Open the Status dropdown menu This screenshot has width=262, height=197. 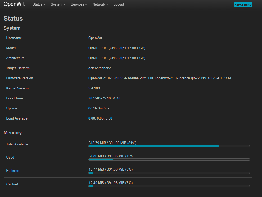point(39,4)
